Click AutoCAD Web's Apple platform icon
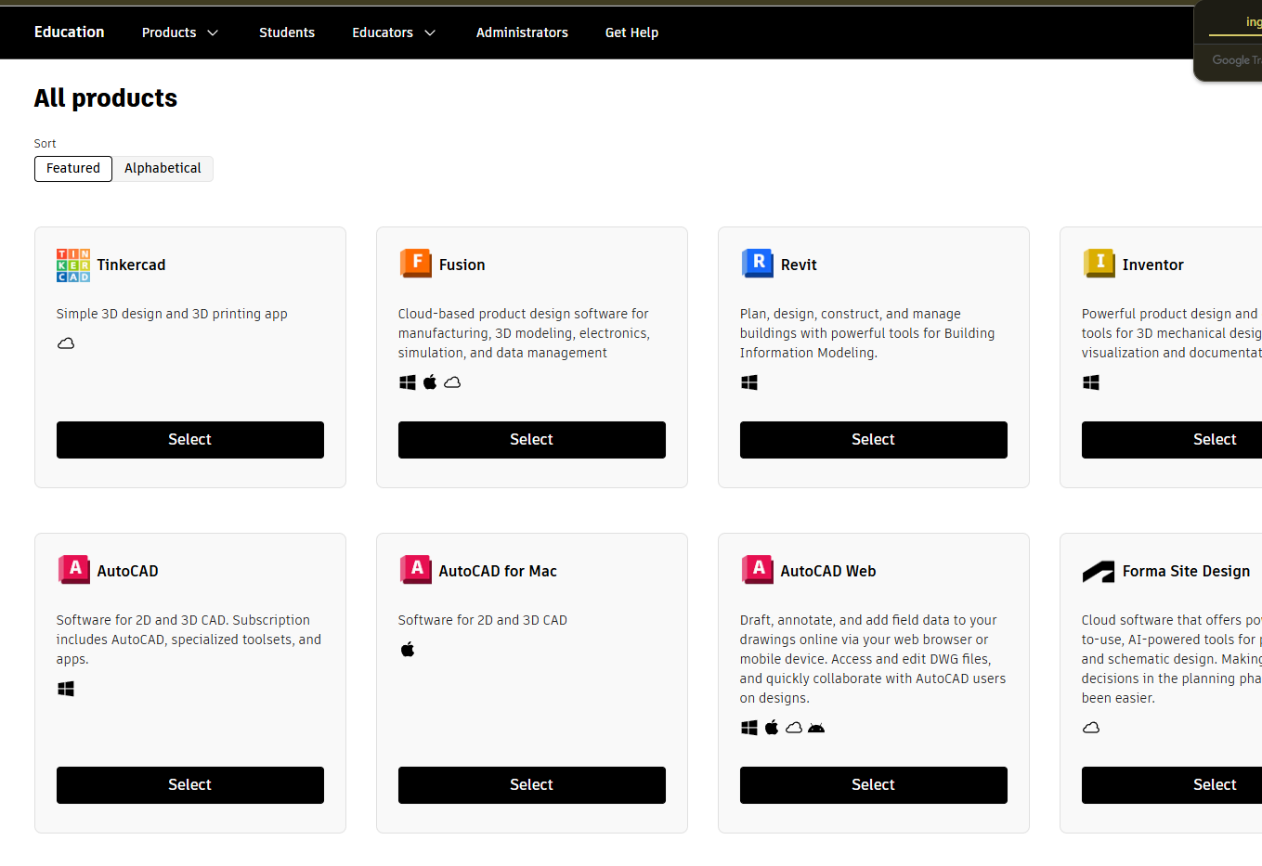The width and height of the screenshot is (1262, 866). (x=772, y=727)
